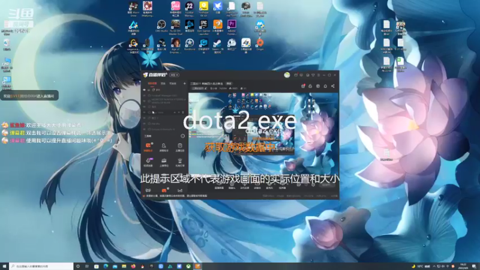Click the stream preview canvas
Screen dimensions: 480x270
tap(263, 134)
